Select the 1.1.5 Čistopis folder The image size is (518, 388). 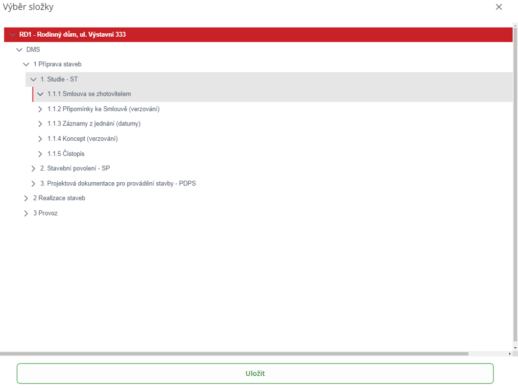click(x=66, y=154)
